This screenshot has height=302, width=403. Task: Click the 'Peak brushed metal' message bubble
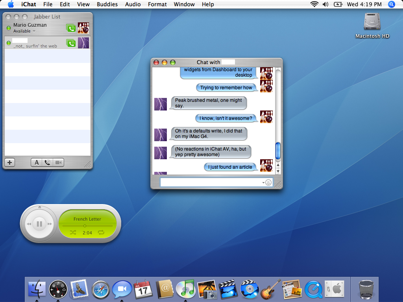click(209, 103)
